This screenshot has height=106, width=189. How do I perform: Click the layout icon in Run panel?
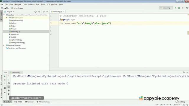pos(5,88)
